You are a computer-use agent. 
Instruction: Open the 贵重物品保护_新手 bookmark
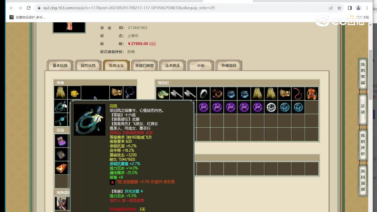click(x=28, y=17)
